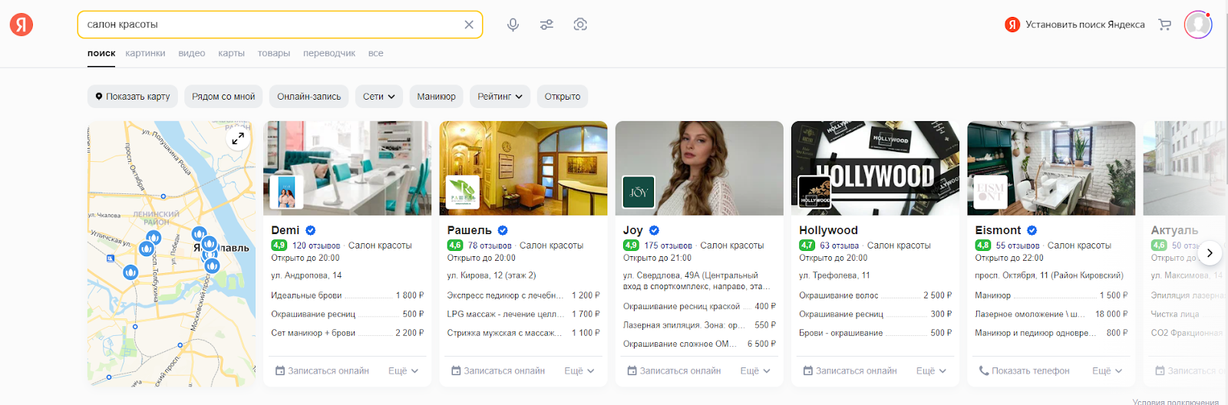Open image search camera icon

pos(580,25)
